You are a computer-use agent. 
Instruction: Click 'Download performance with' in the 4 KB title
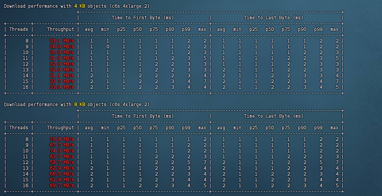click(37, 6)
